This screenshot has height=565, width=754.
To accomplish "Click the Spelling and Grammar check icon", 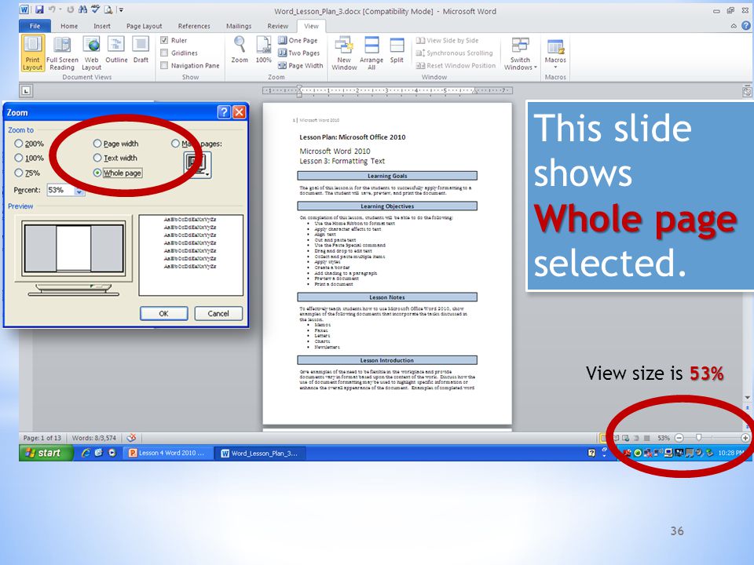I will pos(95,9).
